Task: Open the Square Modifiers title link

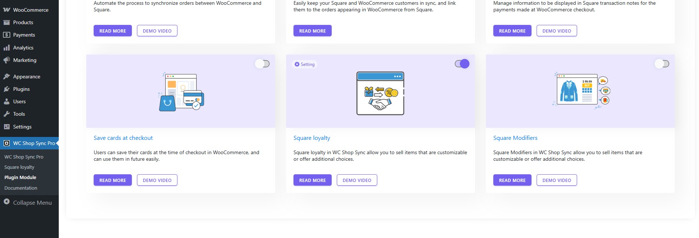Action: pos(515,138)
